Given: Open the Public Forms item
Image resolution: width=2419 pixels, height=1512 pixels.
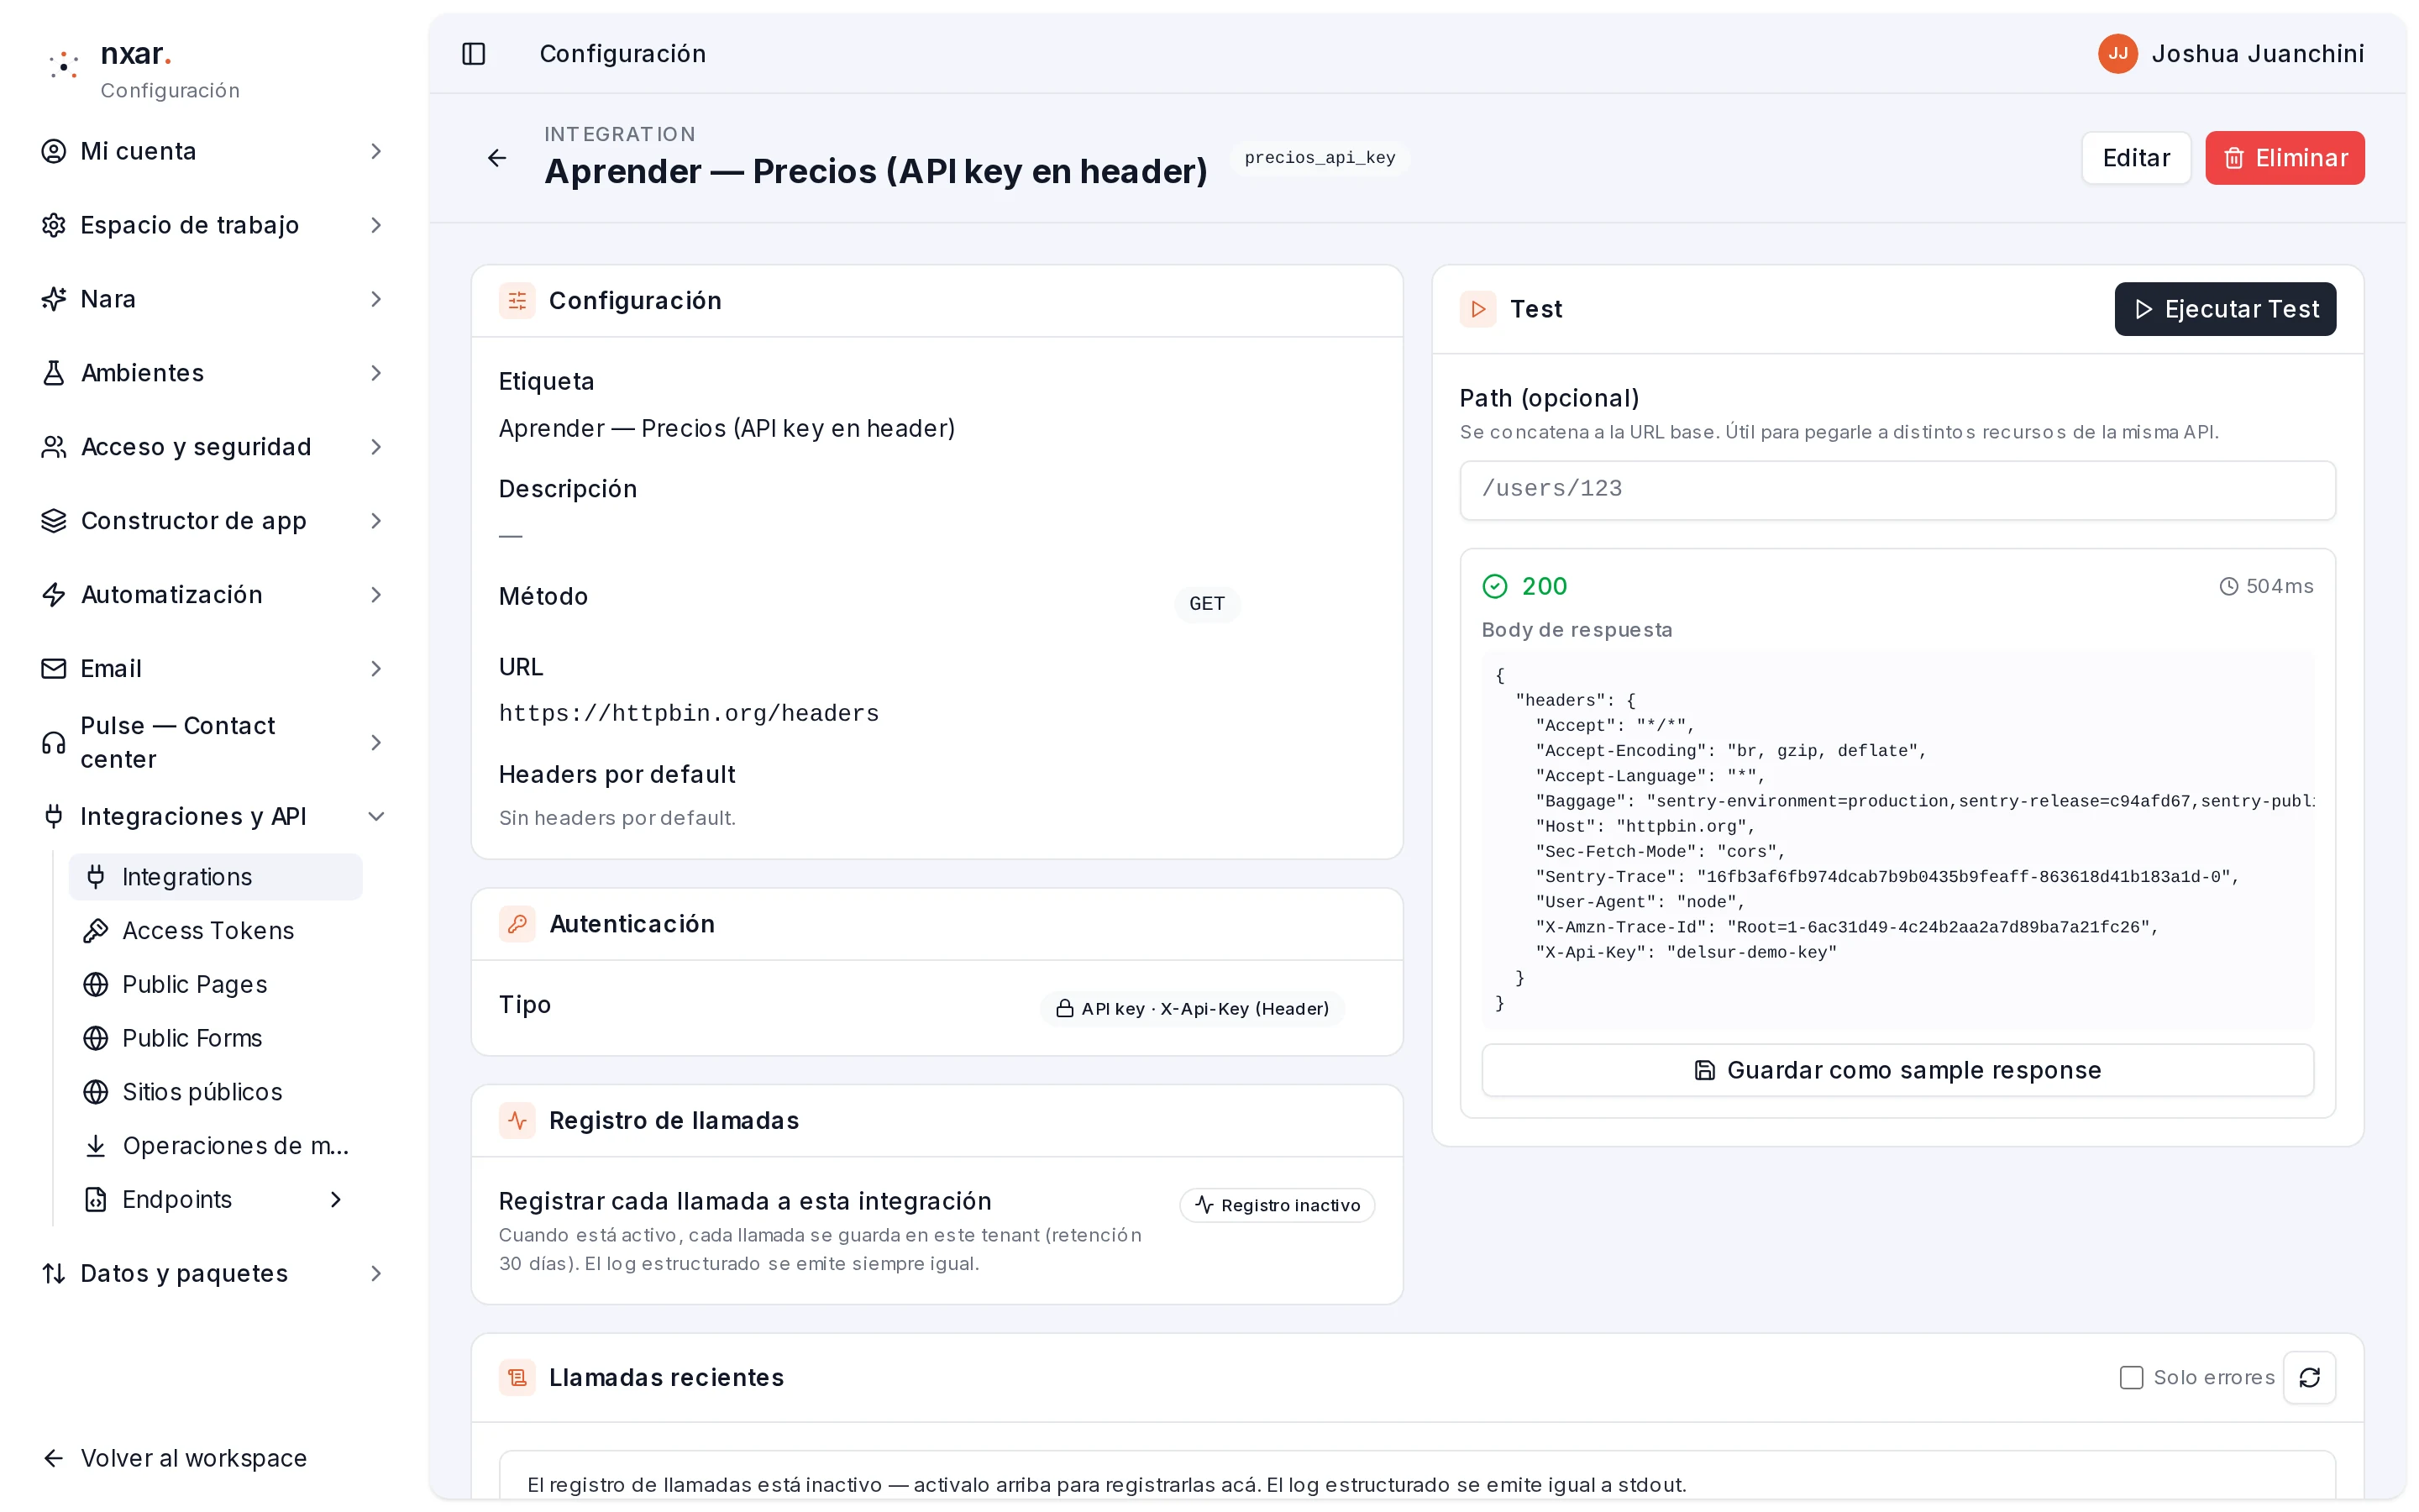Looking at the screenshot, I should 216,1039.
